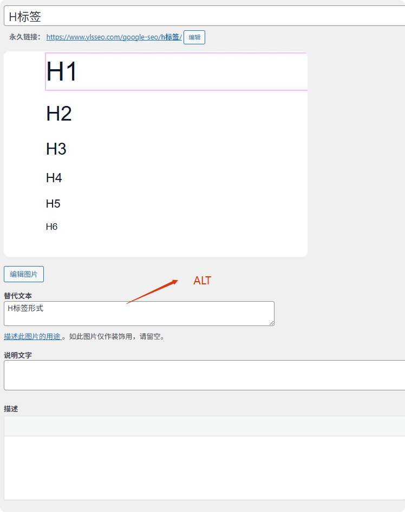405x512 pixels.
Task: Click the H2 text in the preview image
Action: click(58, 114)
